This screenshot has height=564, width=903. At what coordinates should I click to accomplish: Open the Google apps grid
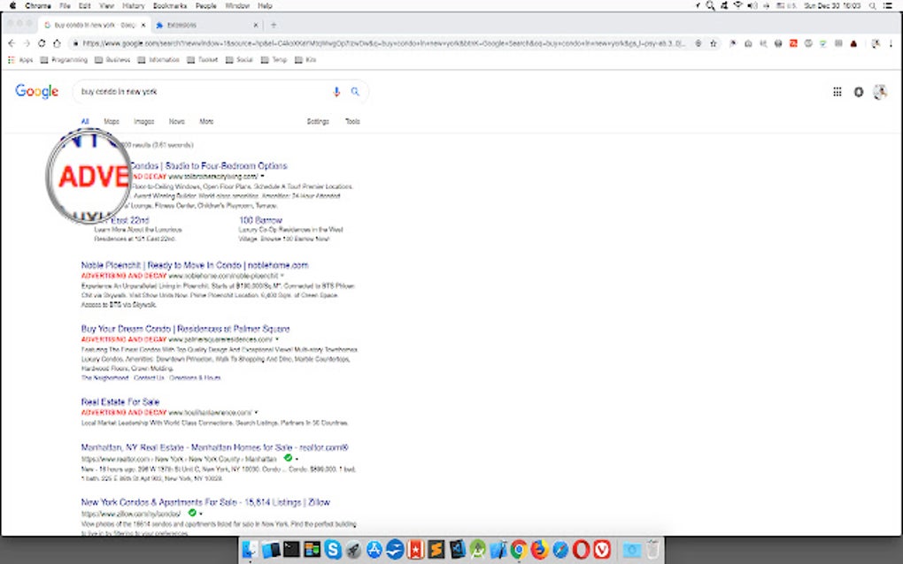837,92
